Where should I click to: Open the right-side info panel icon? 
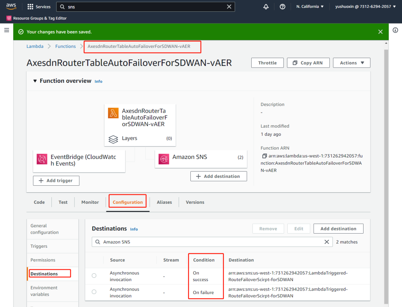[x=395, y=30]
